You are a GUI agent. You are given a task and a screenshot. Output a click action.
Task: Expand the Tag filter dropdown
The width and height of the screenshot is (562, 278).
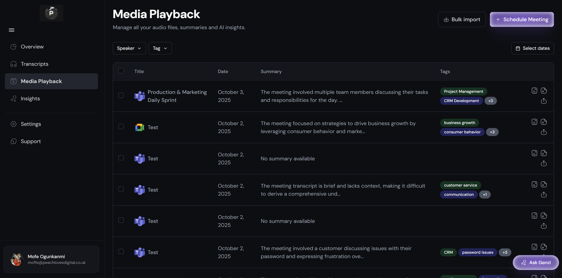click(160, 48)
